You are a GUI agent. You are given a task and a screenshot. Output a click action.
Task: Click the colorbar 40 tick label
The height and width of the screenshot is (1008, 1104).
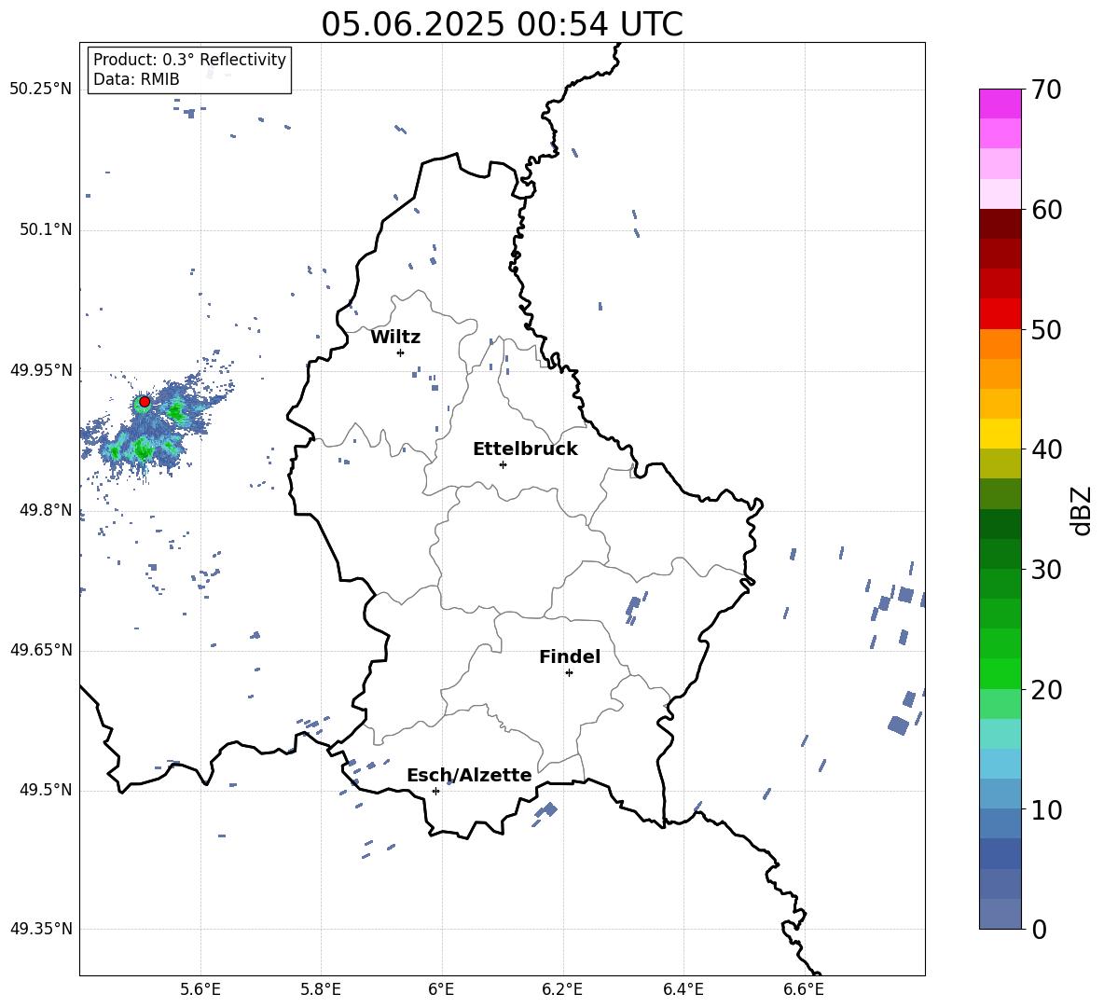click(1046, 449)
